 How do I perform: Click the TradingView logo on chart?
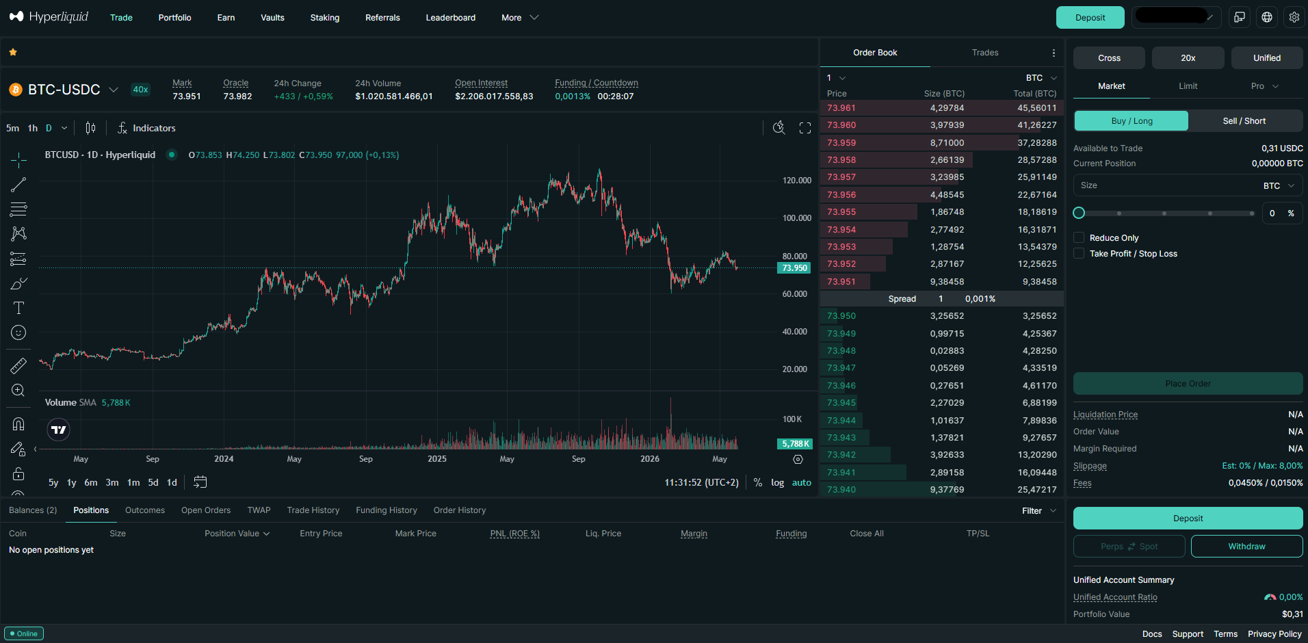(x=59, y=430)
